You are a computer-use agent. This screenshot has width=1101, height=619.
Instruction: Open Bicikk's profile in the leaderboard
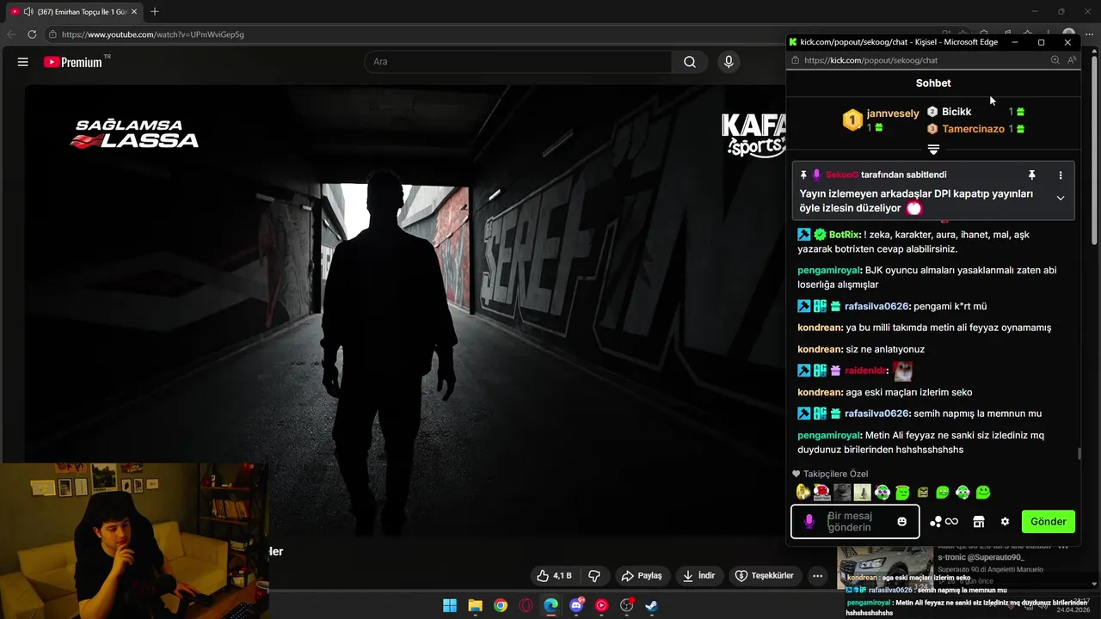pos(956,112)
